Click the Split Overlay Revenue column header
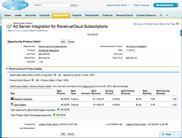182x138 pixels. (x=128, y=92)
